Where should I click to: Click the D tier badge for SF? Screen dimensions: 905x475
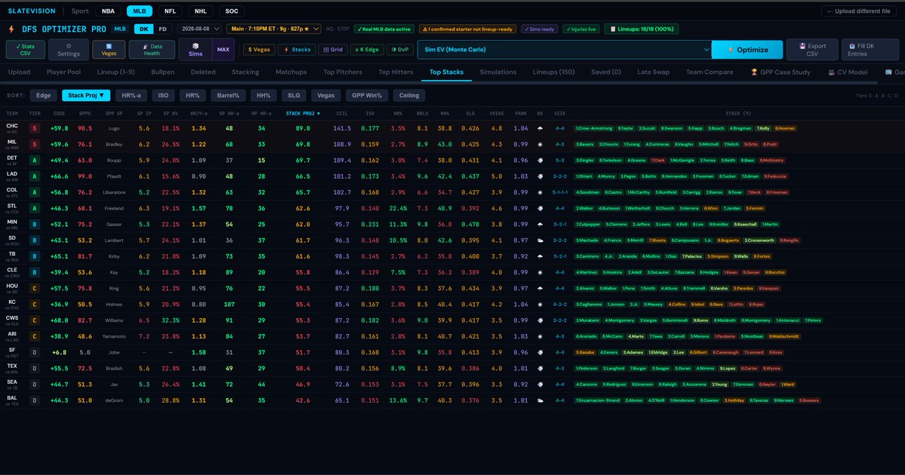click(x=35, y=352)
